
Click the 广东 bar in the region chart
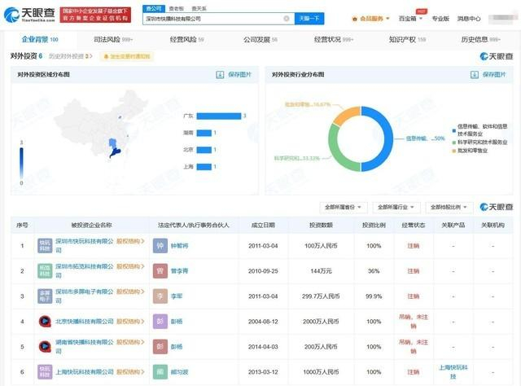[x=219, y=116]
